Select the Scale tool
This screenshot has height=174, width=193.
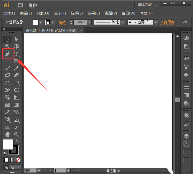point(16,83)
